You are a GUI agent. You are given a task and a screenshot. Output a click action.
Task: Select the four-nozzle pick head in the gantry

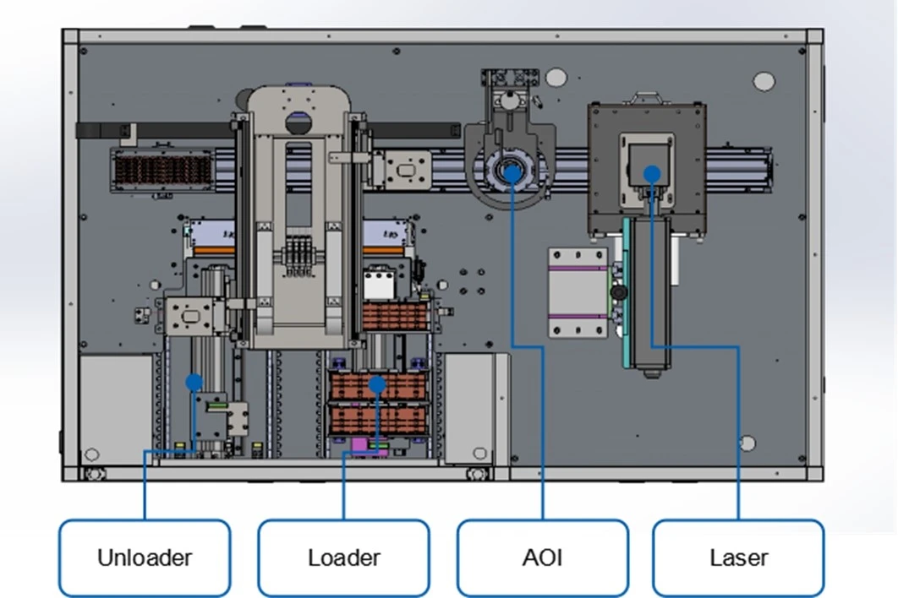298,256
